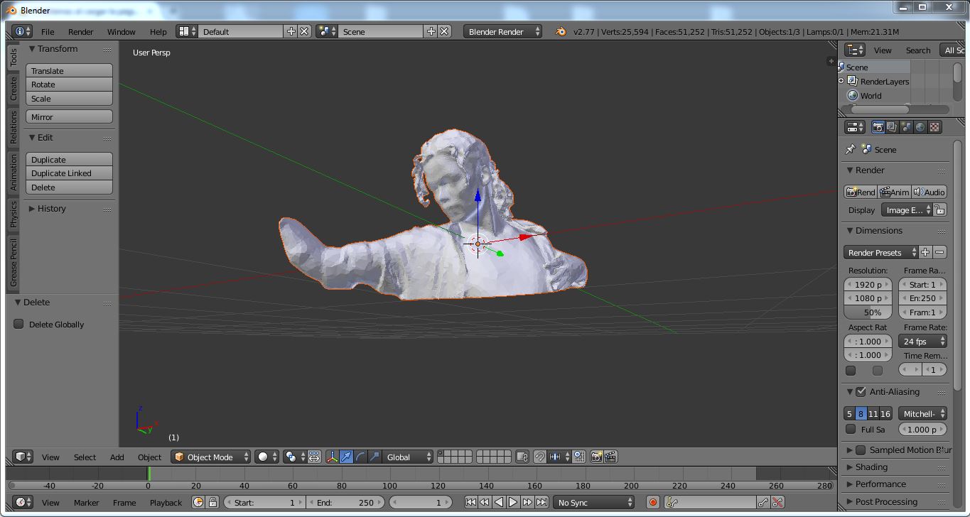Open the World properties globe tab
The image size is (970, 517).
click(920, 127)
